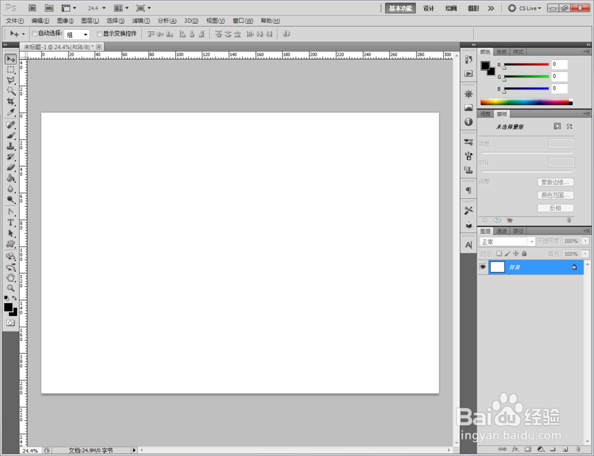
Task: Select the Hand tool
Action: tap(11, 278)
